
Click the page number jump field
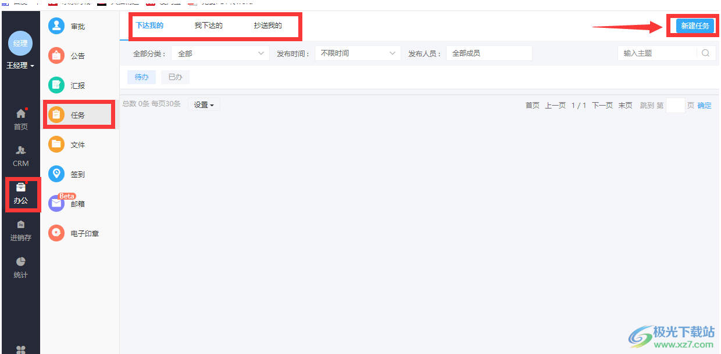click(x=676, y=106)
